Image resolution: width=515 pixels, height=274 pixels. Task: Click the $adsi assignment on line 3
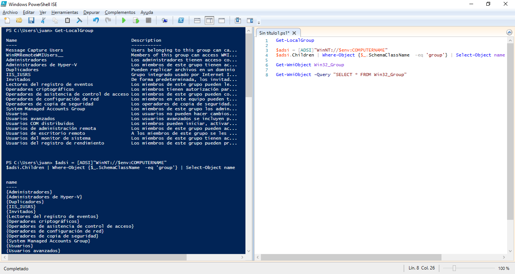pos(332,50)
